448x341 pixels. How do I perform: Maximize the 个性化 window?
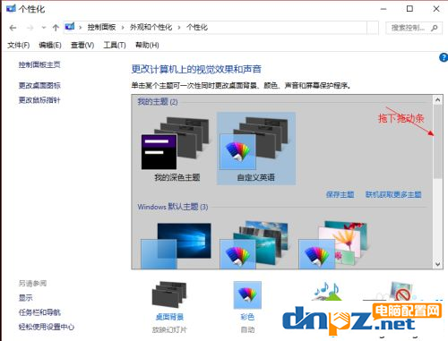pos(409,9)
